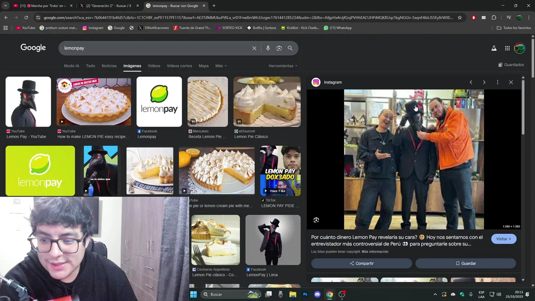This screenshot has width=535, height=301.
Task: Open OBS Studio from the taskbar
Action: (x=342, y=294)
